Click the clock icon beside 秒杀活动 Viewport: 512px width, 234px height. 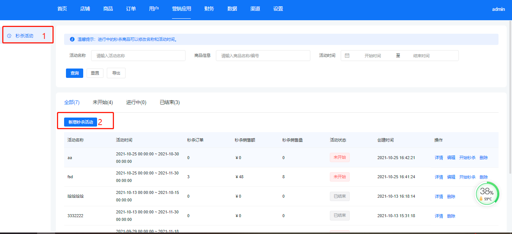point(9,36)
